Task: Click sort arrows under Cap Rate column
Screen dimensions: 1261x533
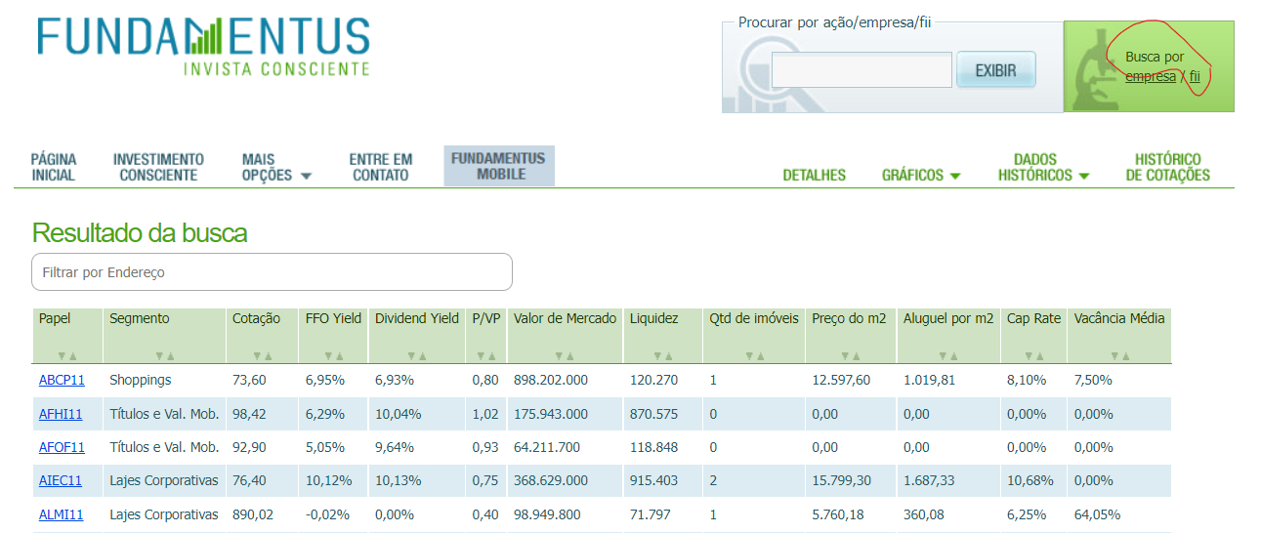Action: click(x=1033, y=356)
